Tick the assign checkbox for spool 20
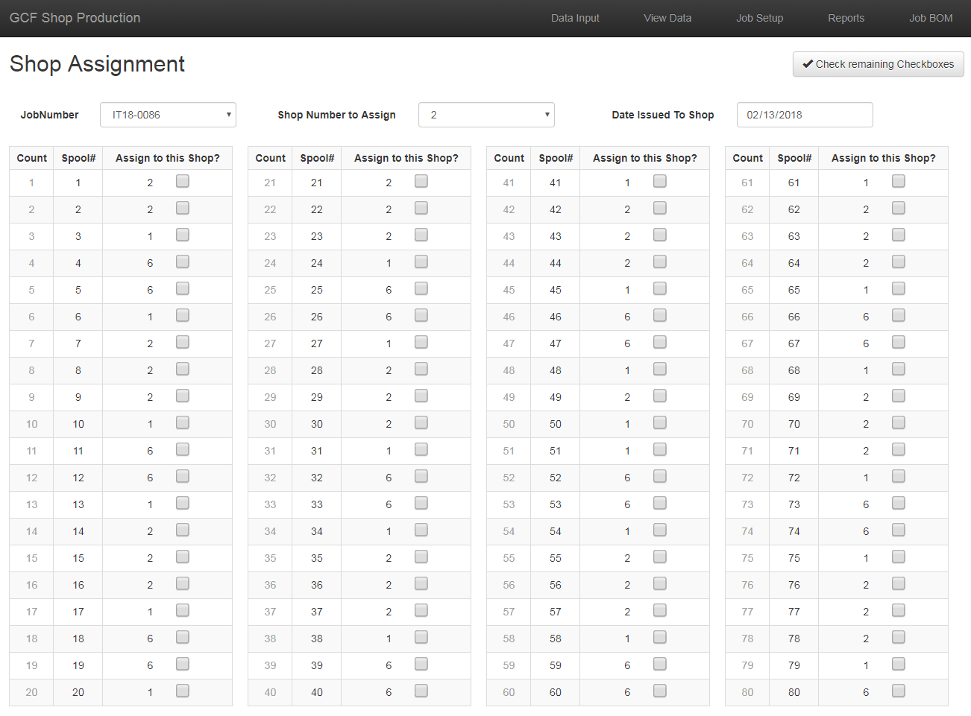This screenshot has height=716, width=971. tap(183, 691)
